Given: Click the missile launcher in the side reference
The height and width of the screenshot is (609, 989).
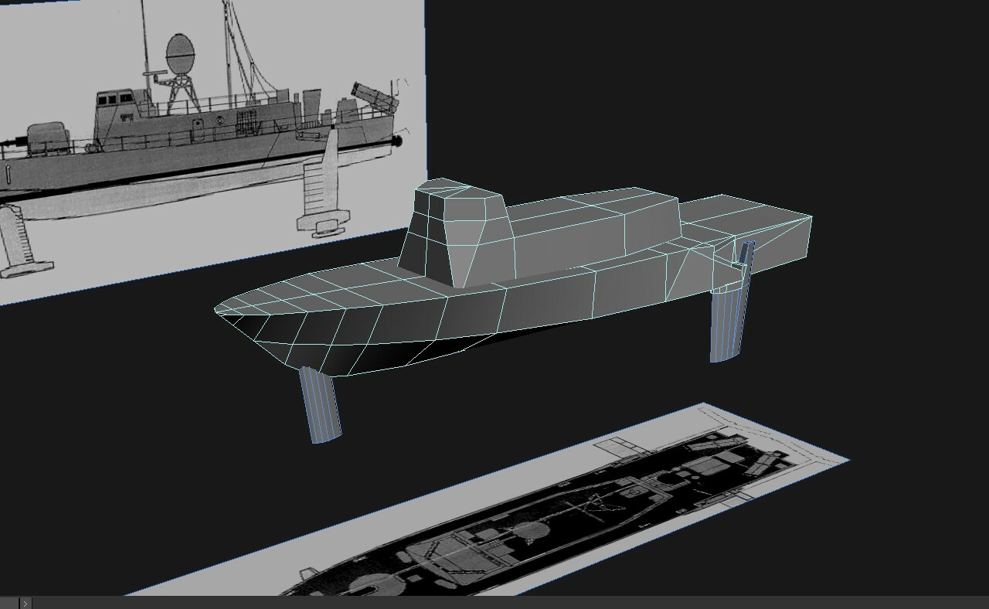Looking at the screenshot, I should coord(374,96).
